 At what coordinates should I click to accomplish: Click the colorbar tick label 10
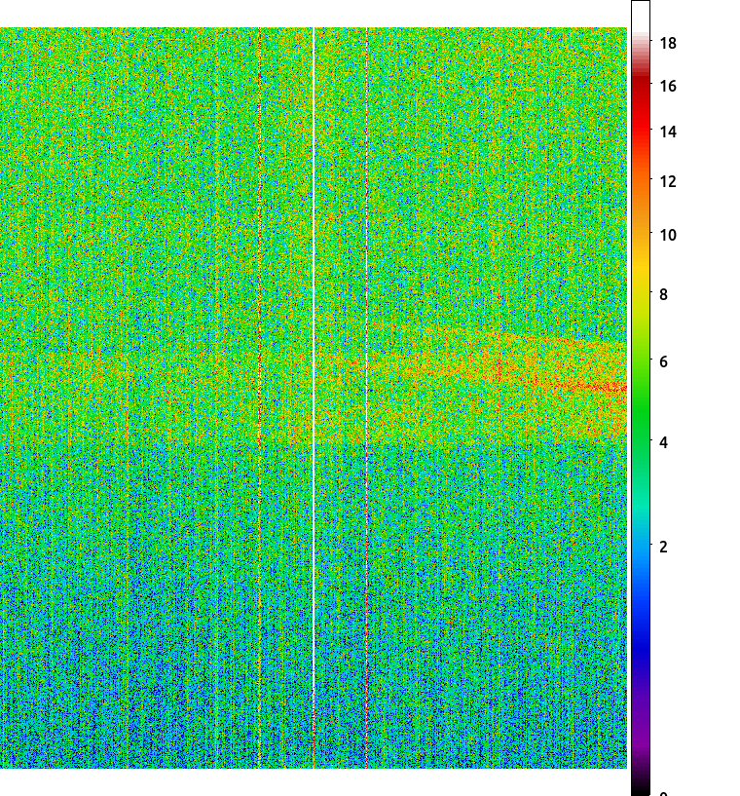pos(668,235)
